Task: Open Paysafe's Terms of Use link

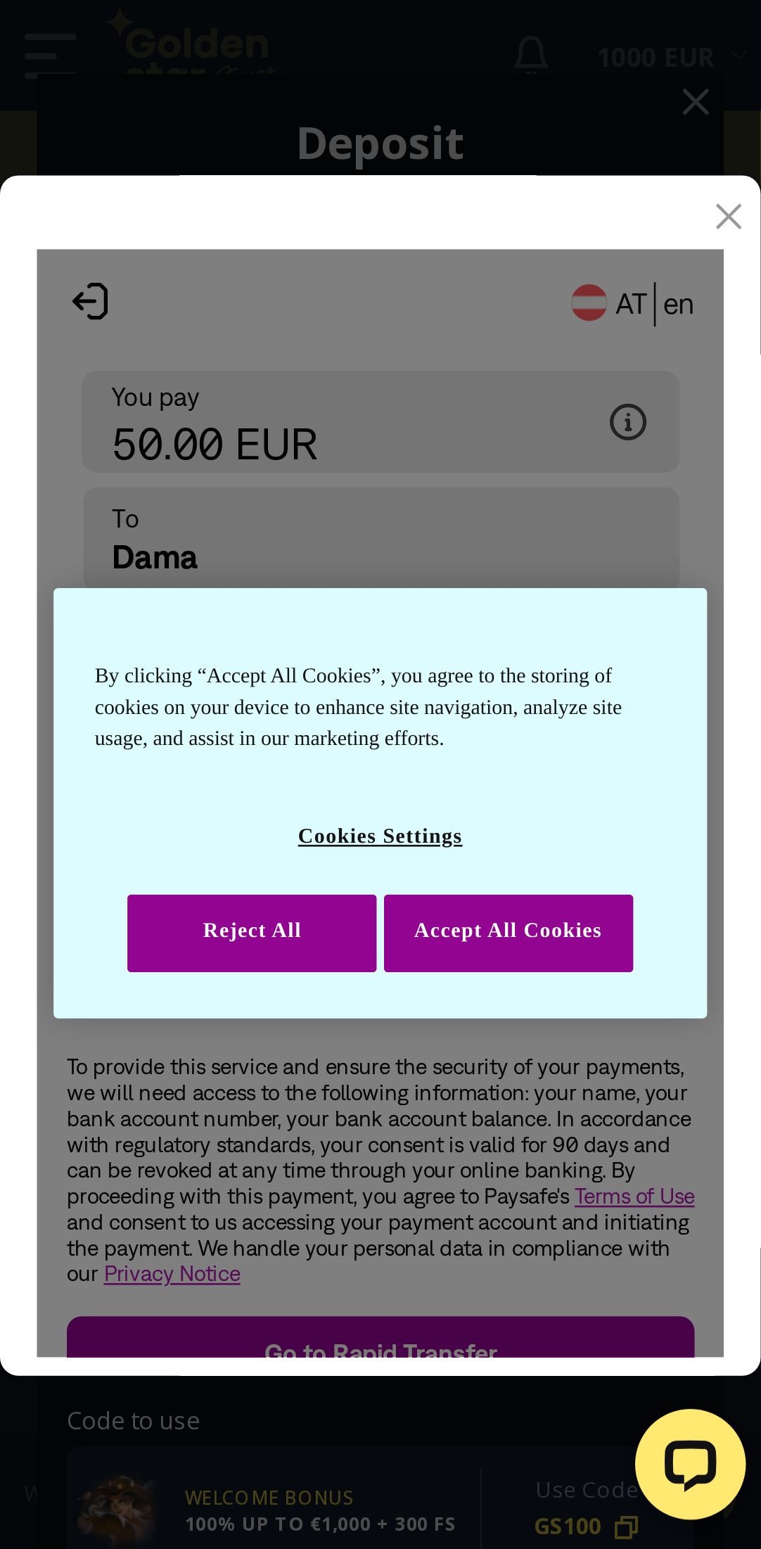Action: (634, 1197)
